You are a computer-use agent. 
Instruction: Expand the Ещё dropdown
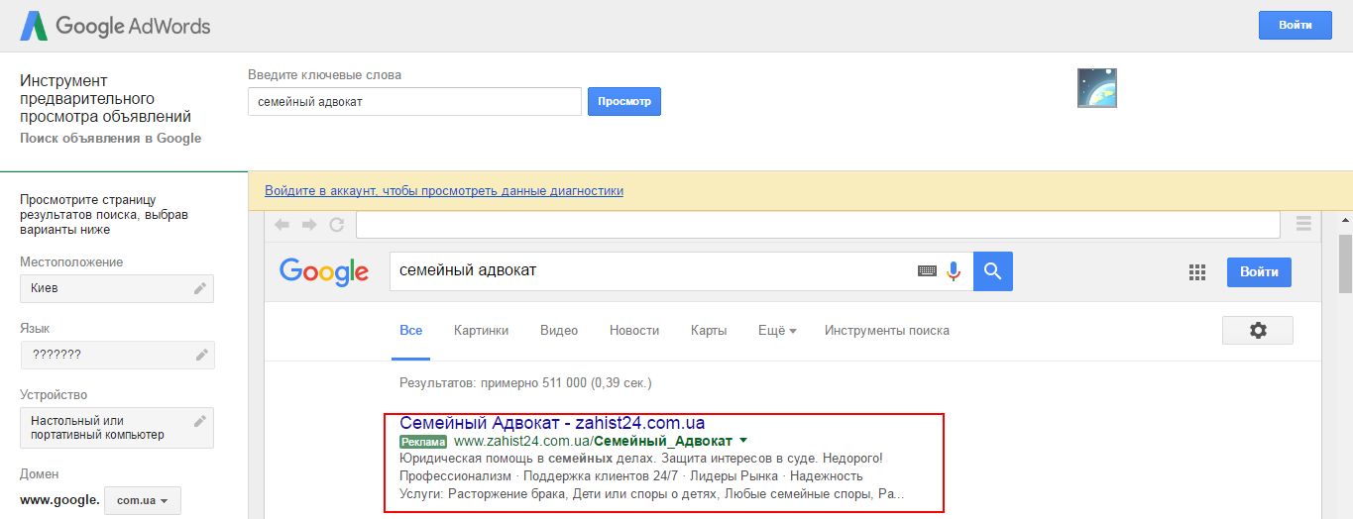tap(777, 331)
